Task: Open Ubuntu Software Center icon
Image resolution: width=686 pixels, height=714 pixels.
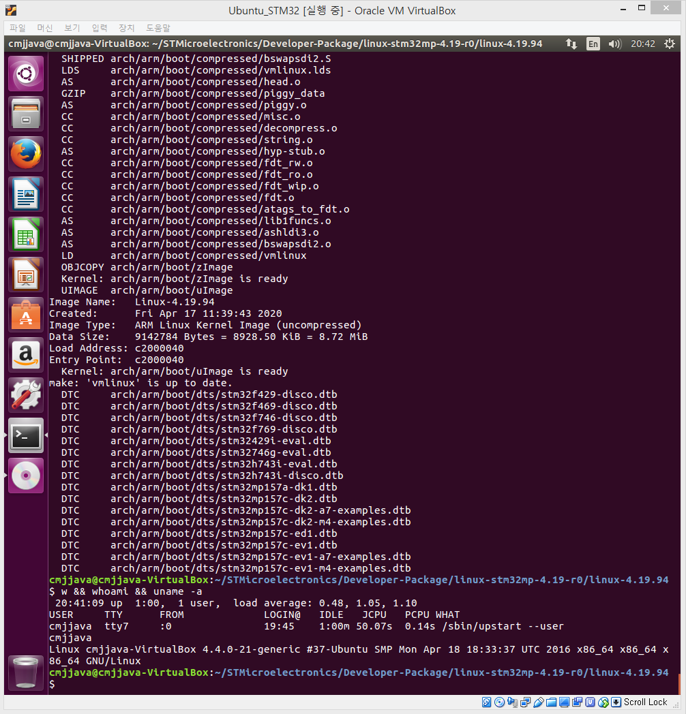Action: coord(26,315)
